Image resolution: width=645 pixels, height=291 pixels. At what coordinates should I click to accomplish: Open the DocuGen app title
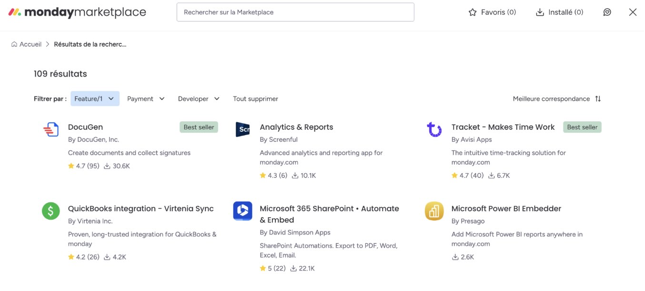coord(85,127)
